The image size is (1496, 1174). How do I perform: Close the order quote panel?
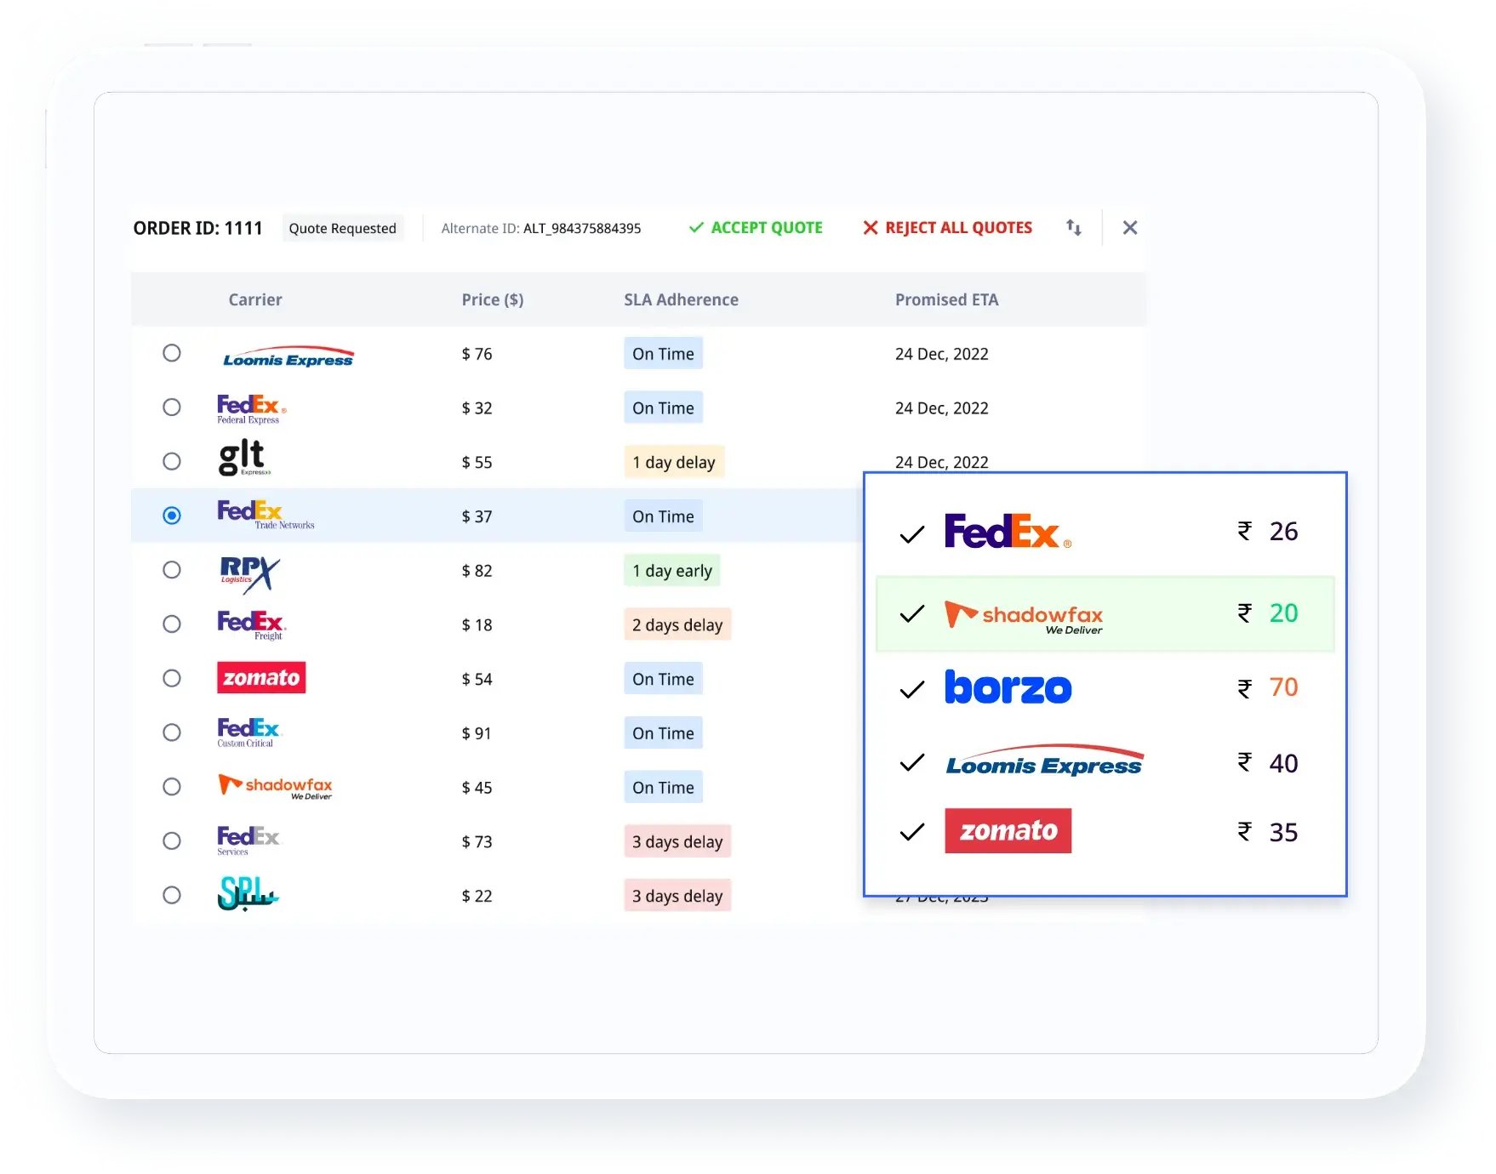click(x=1129, y=228)
